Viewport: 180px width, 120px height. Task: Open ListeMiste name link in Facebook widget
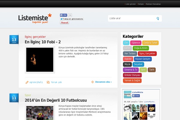pos(137,92)
